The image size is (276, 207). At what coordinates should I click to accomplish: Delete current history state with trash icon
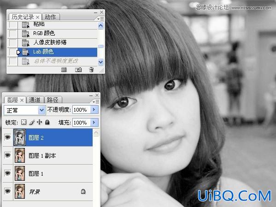91,70
